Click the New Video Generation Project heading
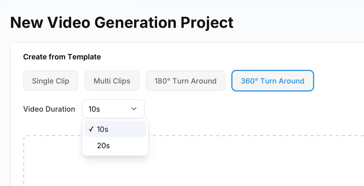 tap(122, 23)
